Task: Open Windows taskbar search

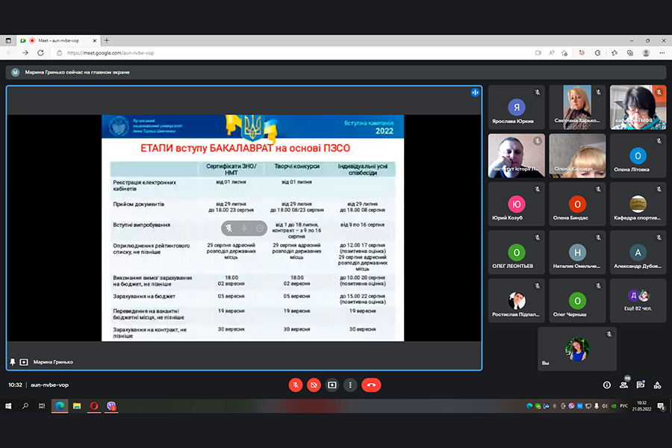Action: (25, 406)
